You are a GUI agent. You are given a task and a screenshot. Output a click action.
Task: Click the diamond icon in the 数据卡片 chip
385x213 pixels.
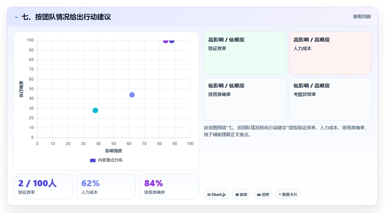[x=280, y=194]
